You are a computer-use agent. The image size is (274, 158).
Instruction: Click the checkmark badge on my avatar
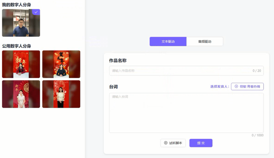coord(36,12)
